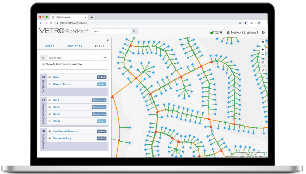Switch to the Layers tab
Image resolution: width=306 pixels, height=174 pixels.
(49, 46)
